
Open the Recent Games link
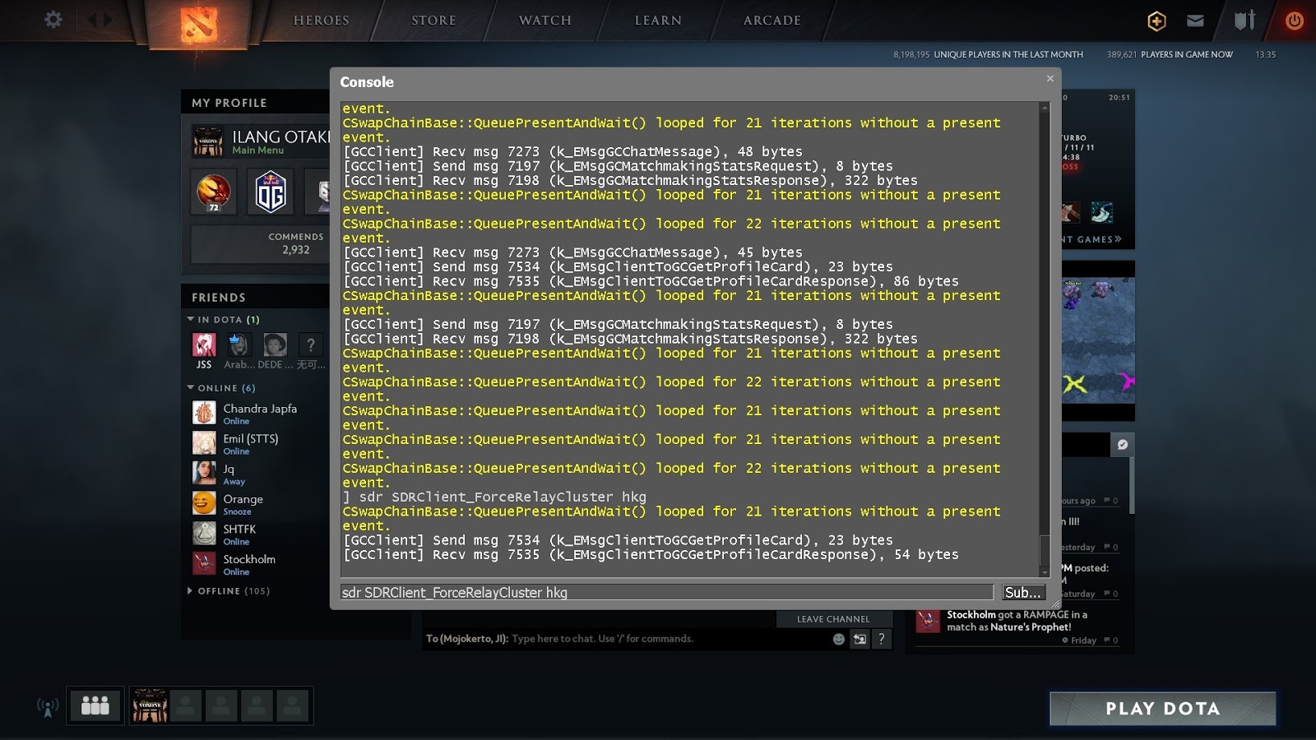pyautogui.click(x=1091, y=239)
